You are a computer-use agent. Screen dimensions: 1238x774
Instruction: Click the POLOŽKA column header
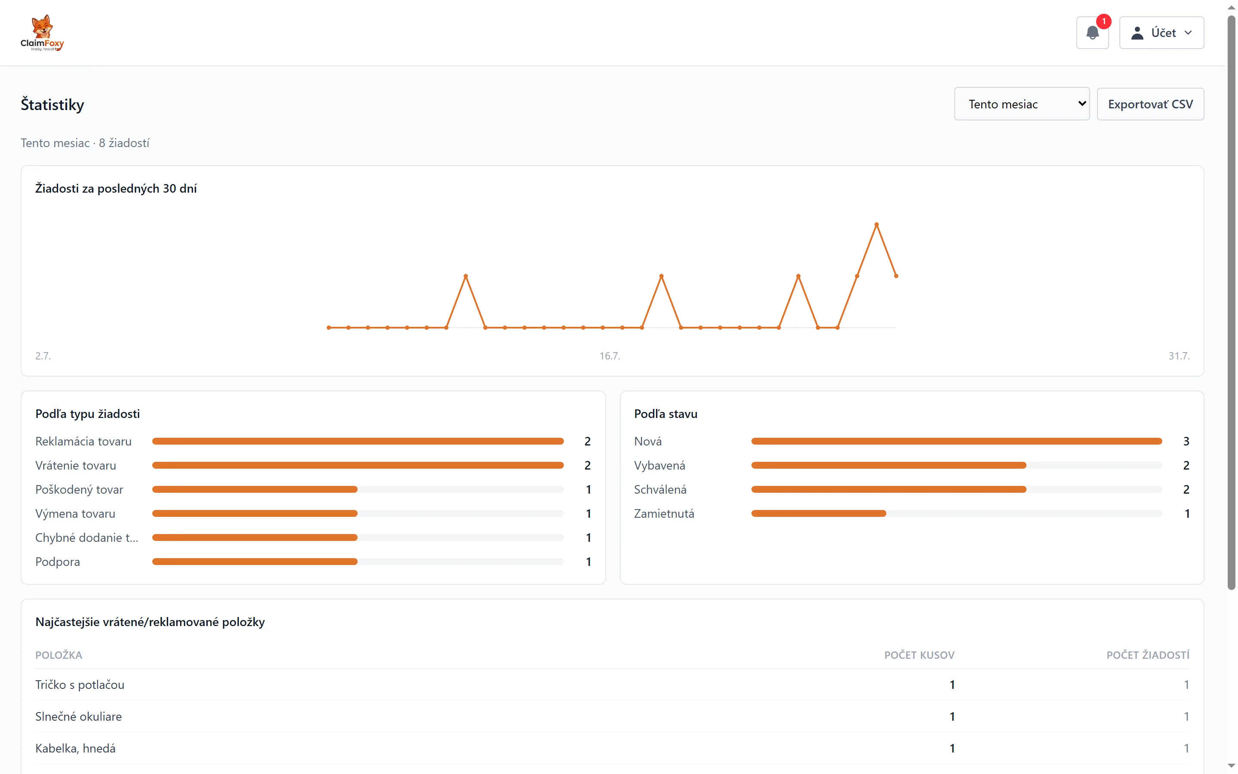coord(59,655)
